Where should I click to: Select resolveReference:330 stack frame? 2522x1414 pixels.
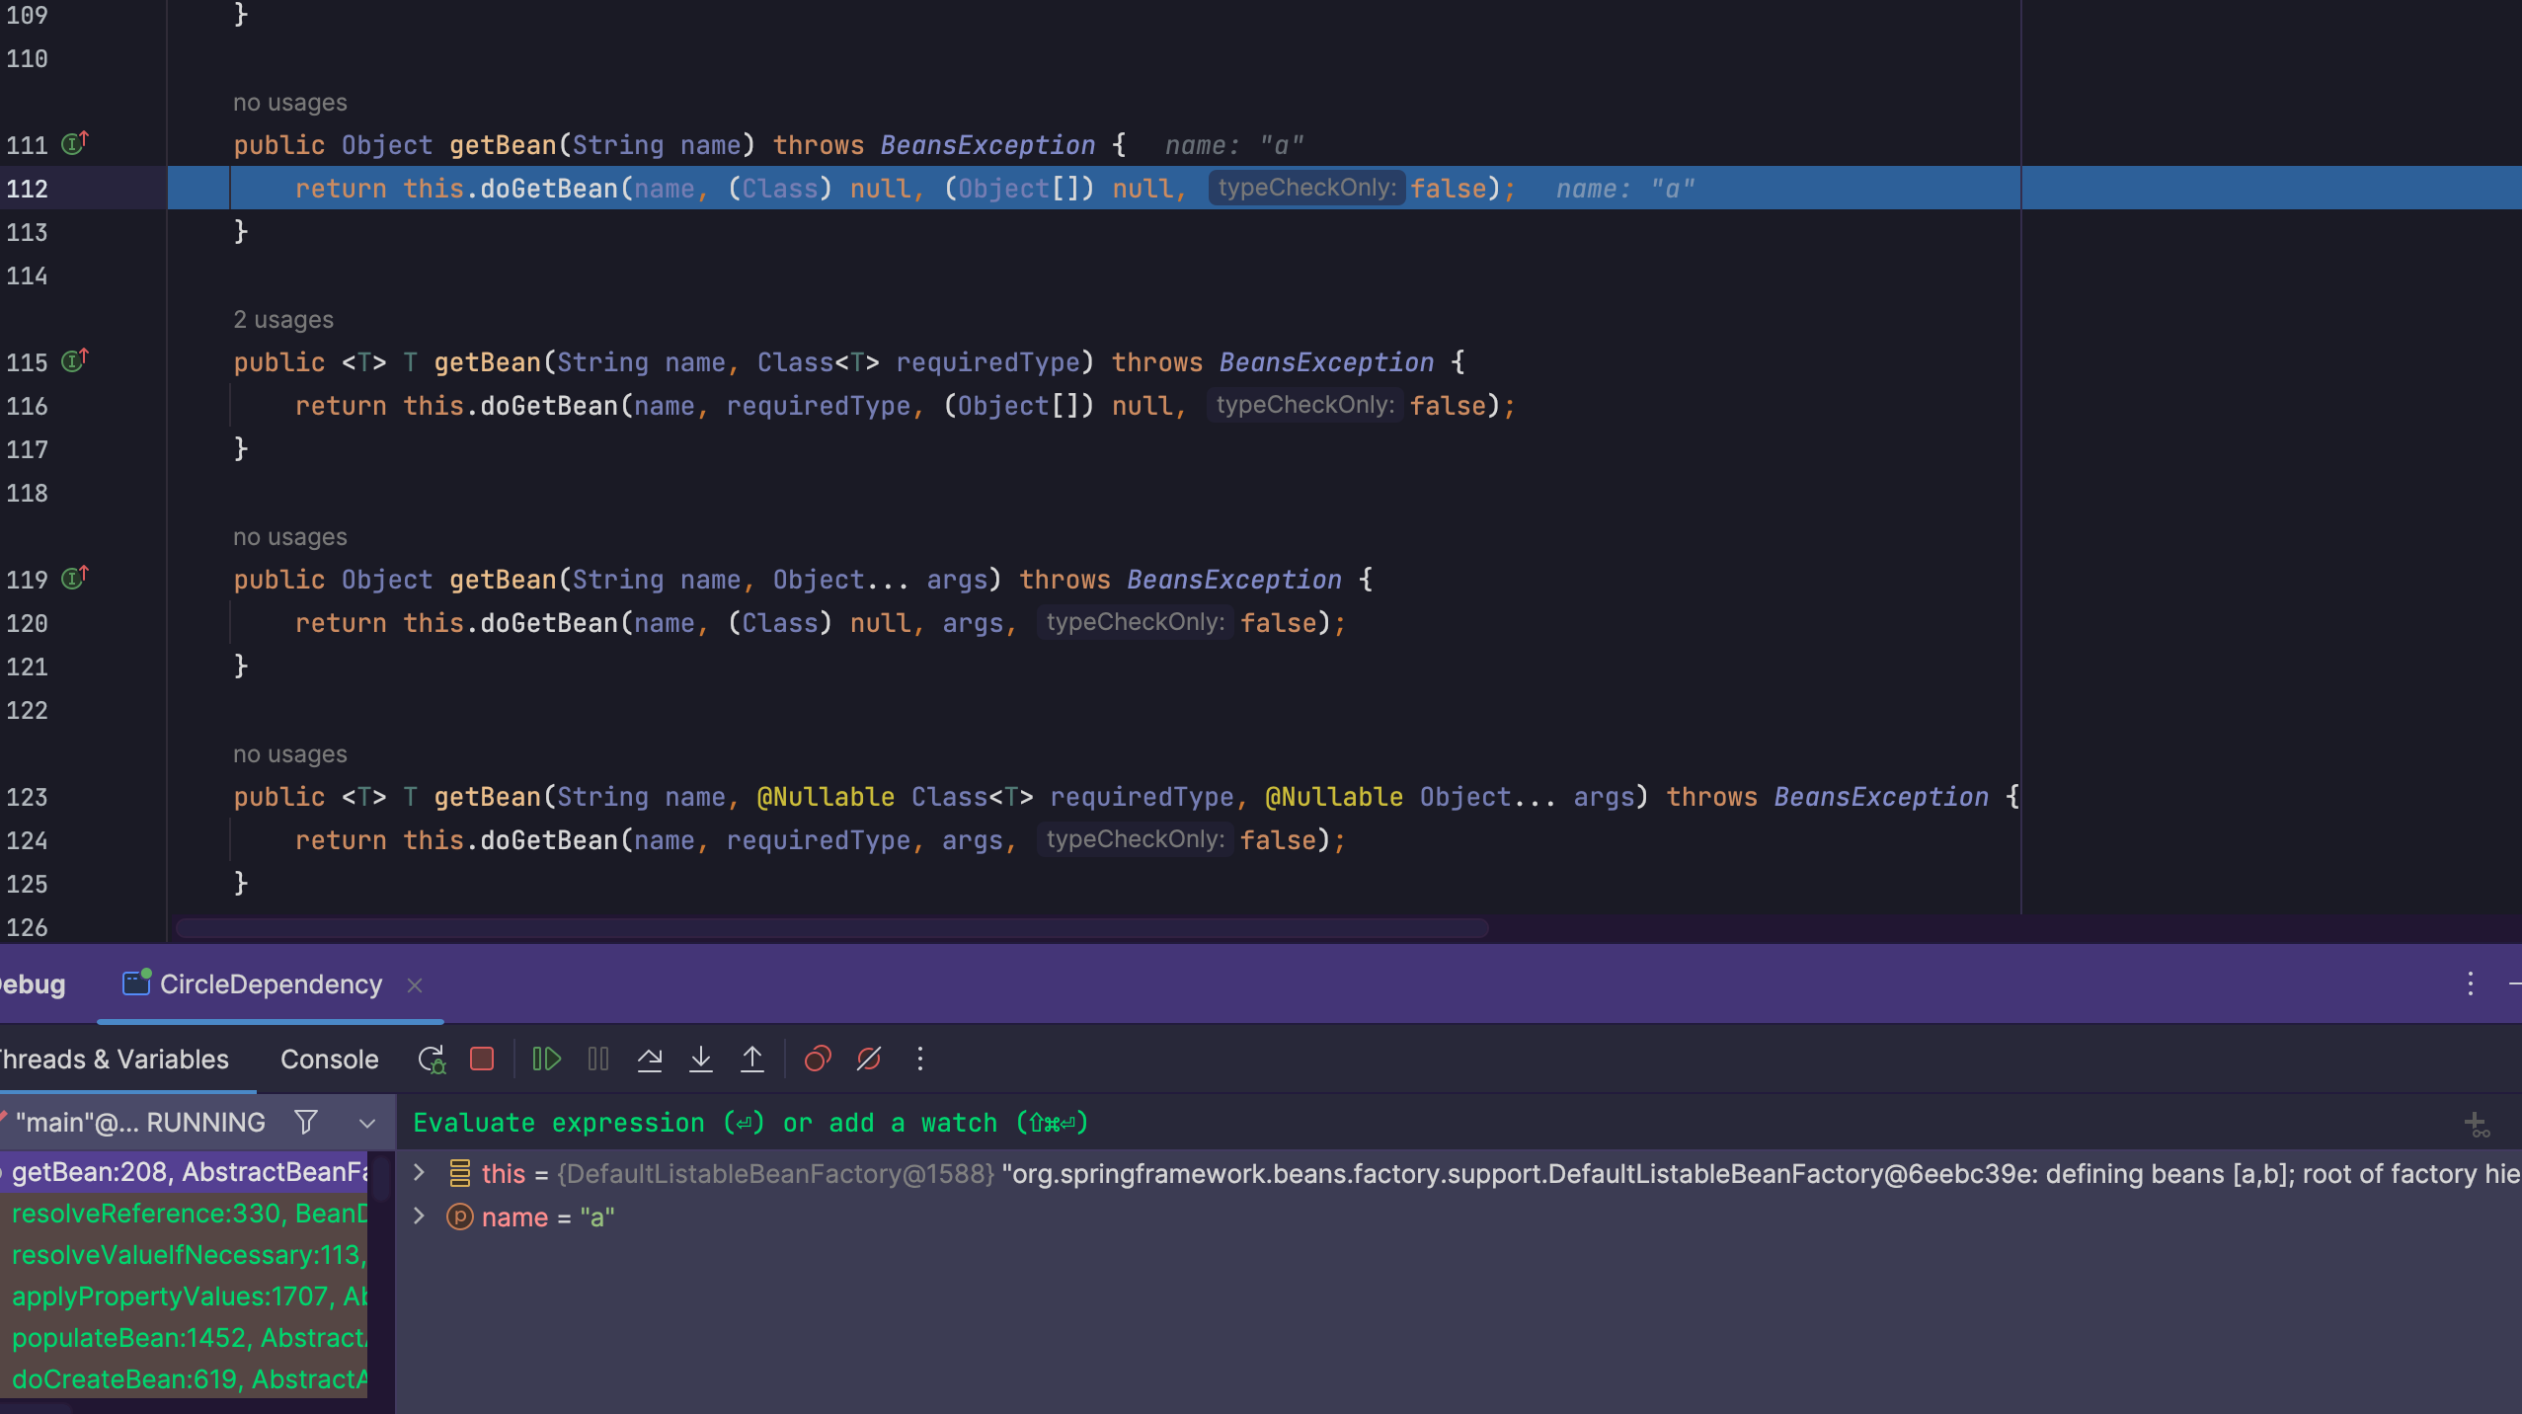(188, 1214)
